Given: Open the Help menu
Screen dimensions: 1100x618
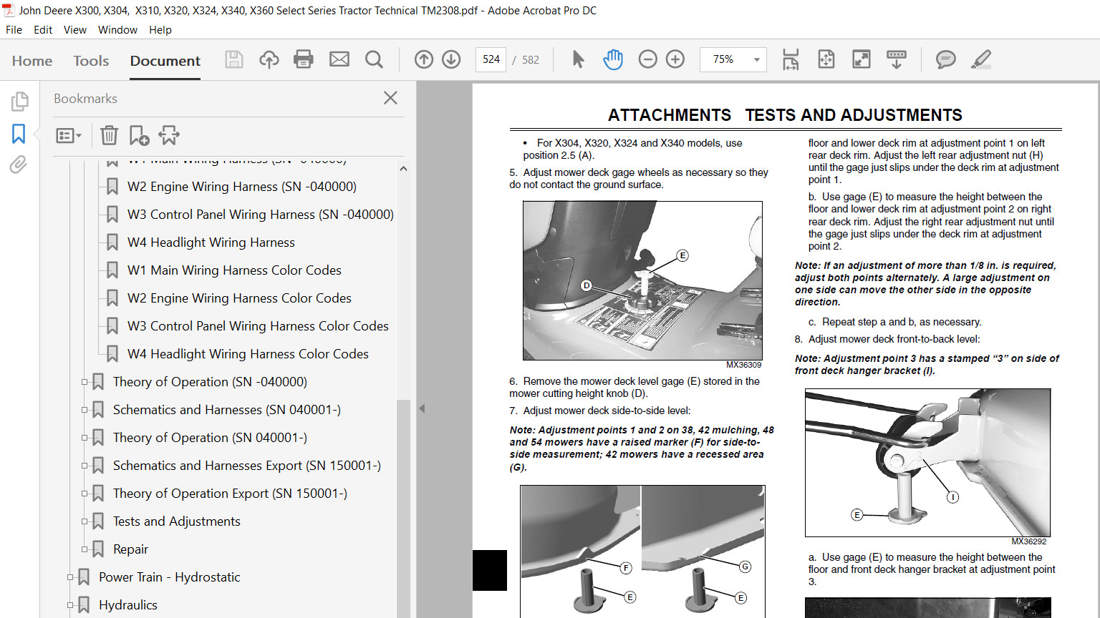Looking at the screenshot, I should (160, 30).
